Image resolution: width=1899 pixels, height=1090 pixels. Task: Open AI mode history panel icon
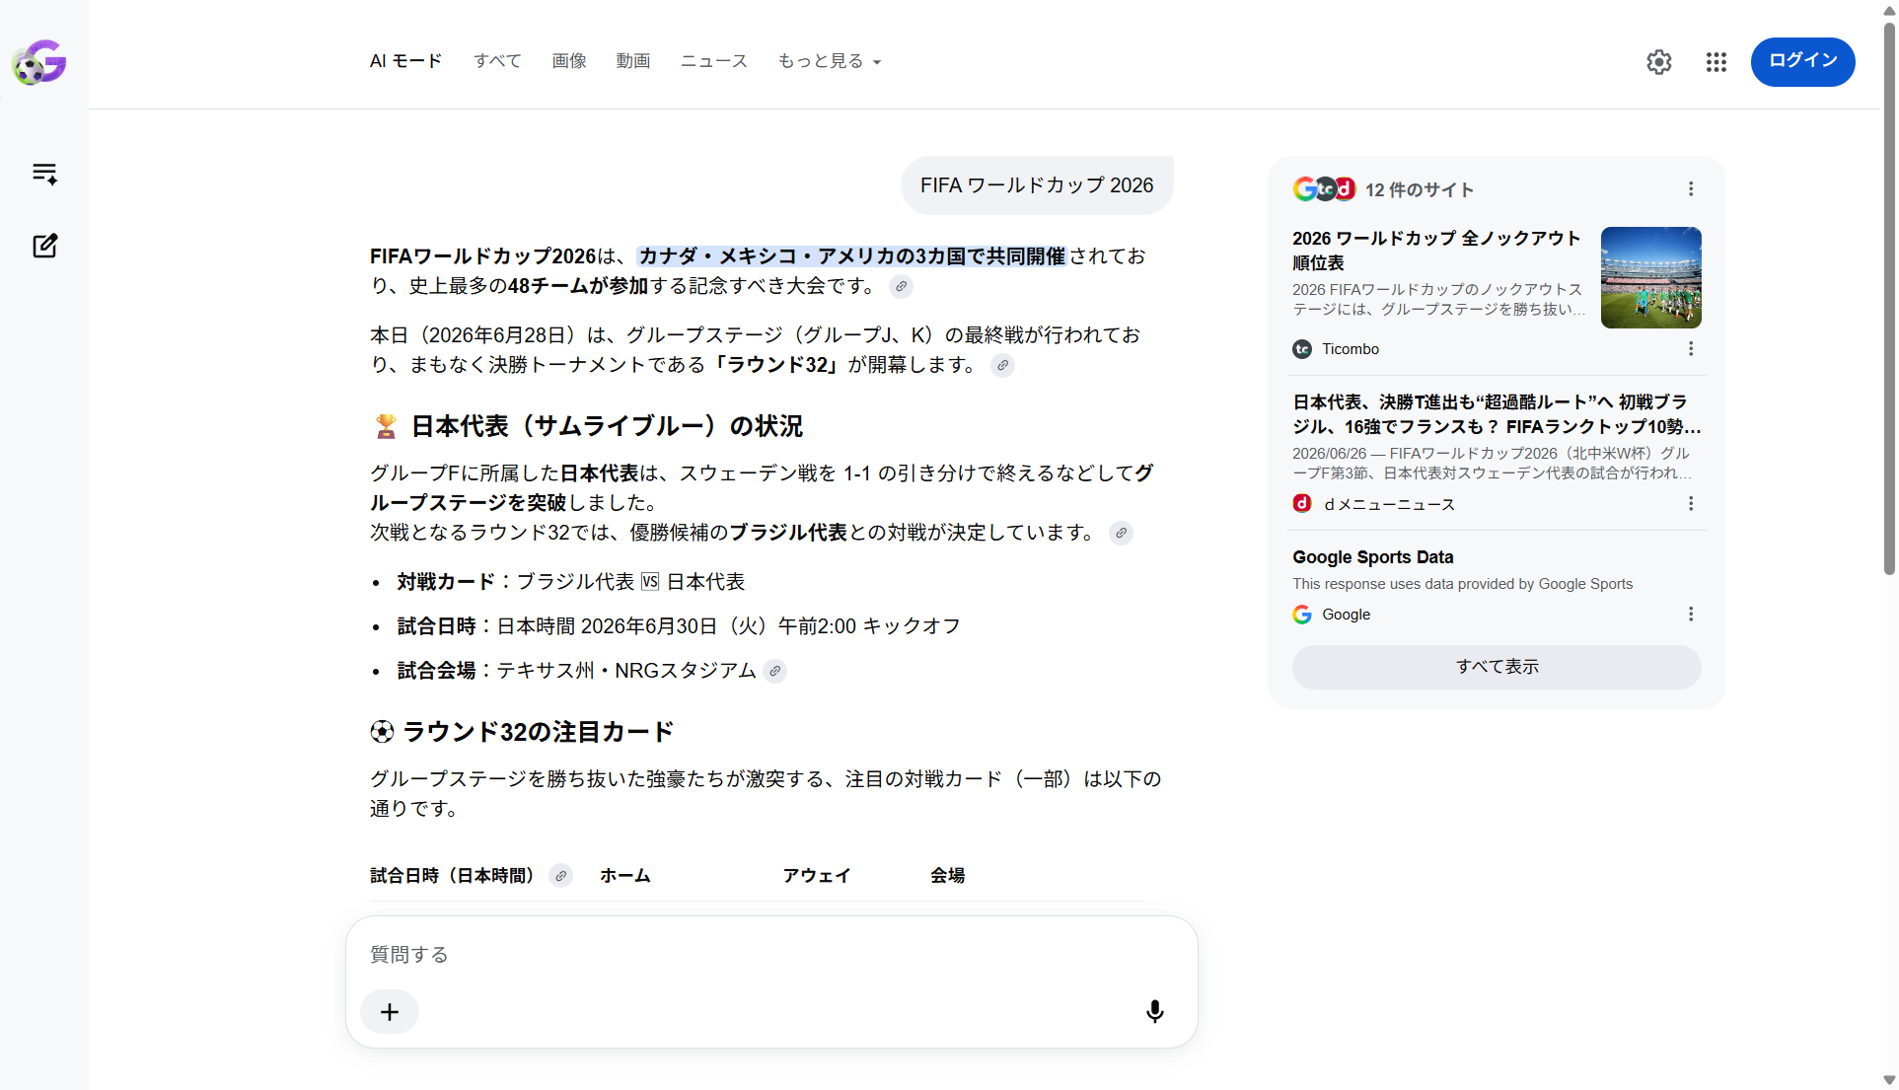pyautogui.click(x=44, y=174)
